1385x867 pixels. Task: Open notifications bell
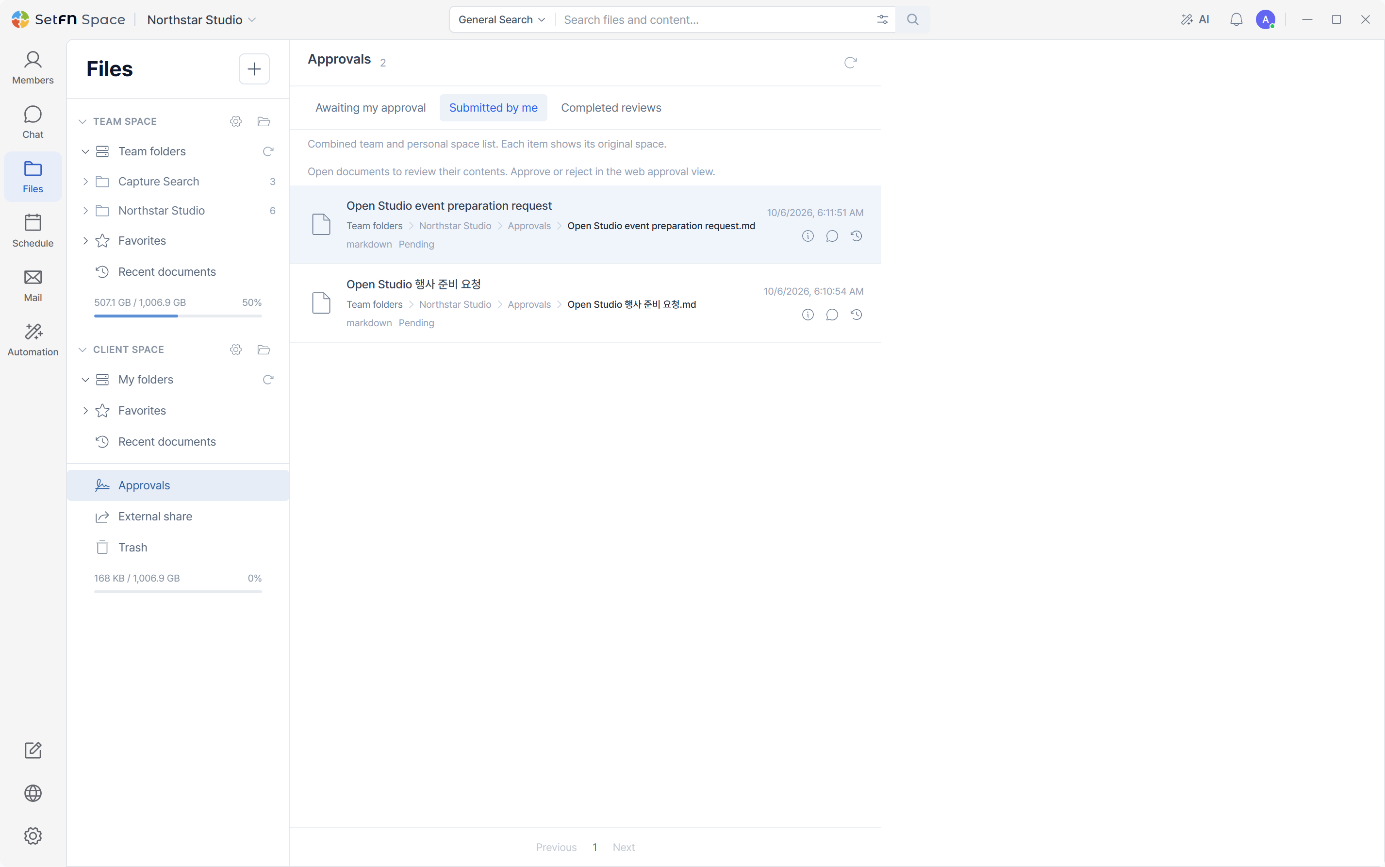[x=1236, y=19]
